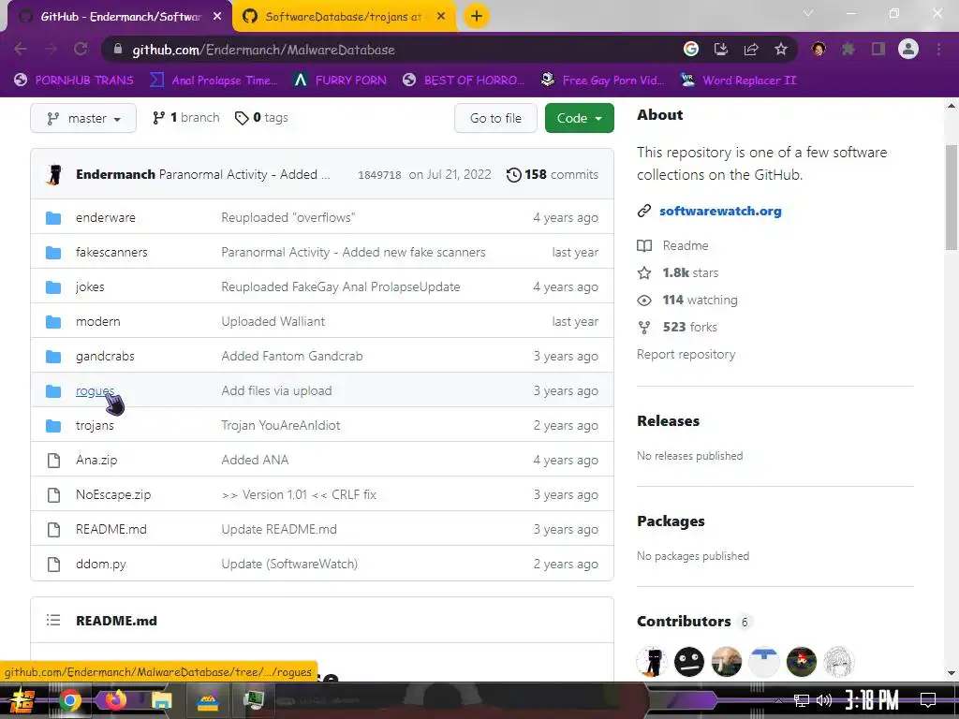Open the modern folder
This screenshot has height=719, width=959.
point(97,322)
